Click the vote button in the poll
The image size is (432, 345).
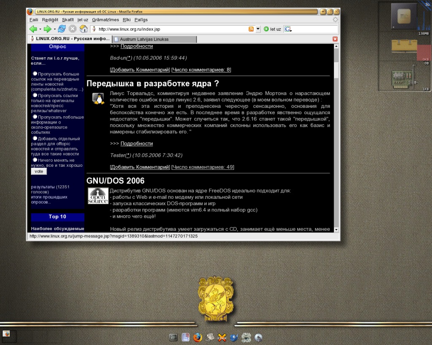click(39, 171)
